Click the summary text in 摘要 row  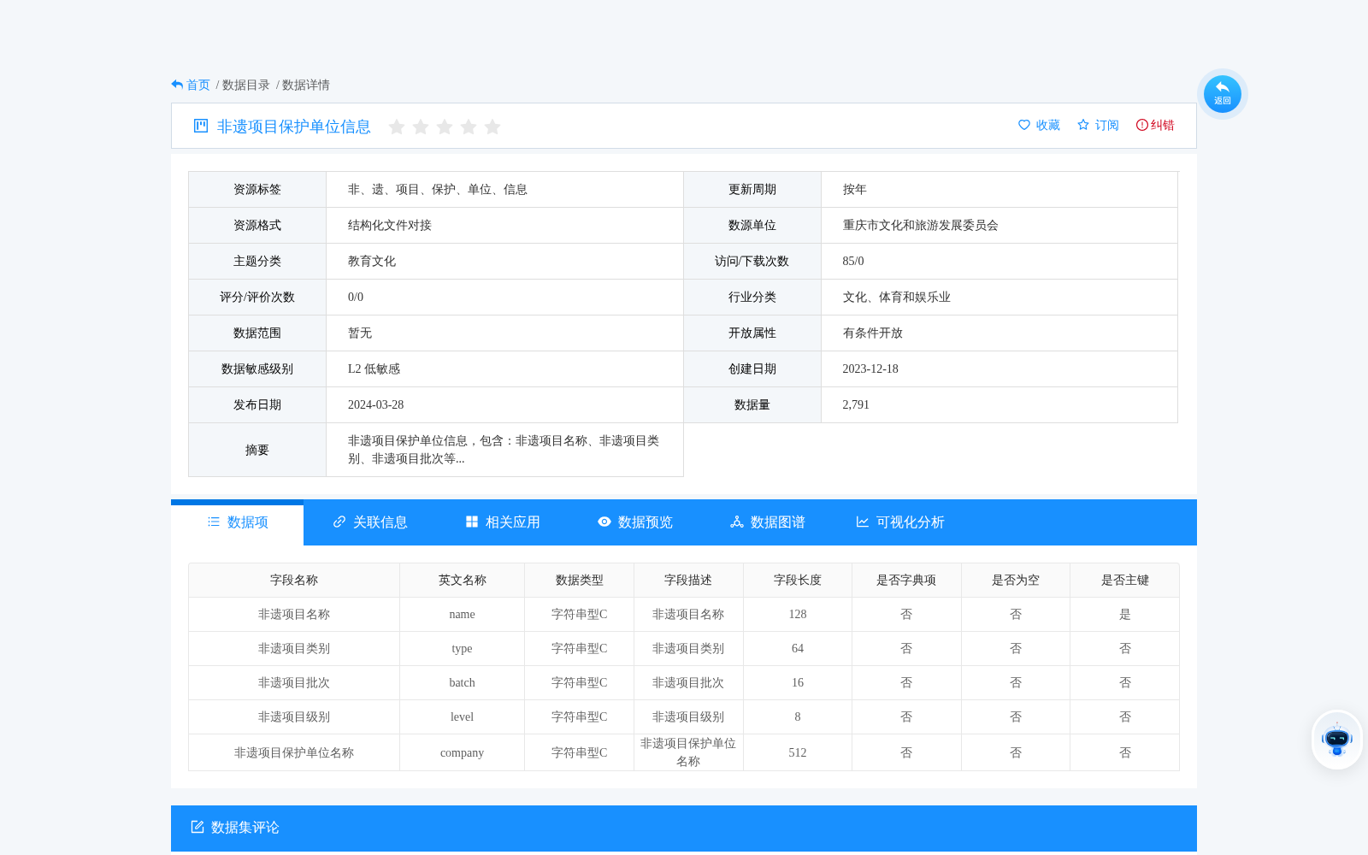tap(504, 450)
